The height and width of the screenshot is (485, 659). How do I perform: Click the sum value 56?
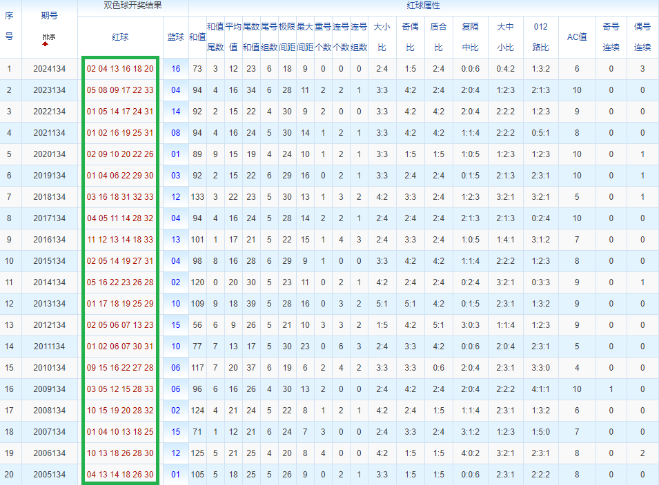[197, 325]
